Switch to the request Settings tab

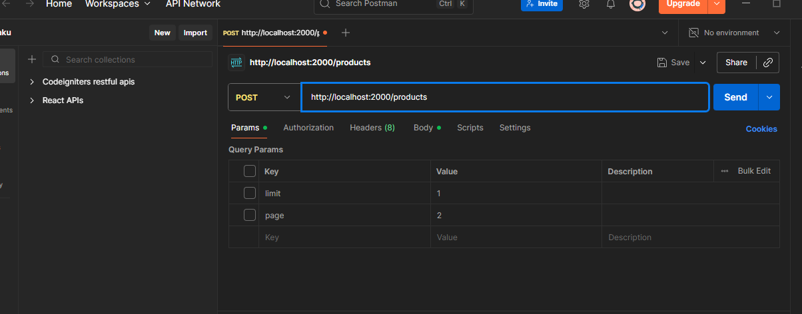tap(515, 128)
